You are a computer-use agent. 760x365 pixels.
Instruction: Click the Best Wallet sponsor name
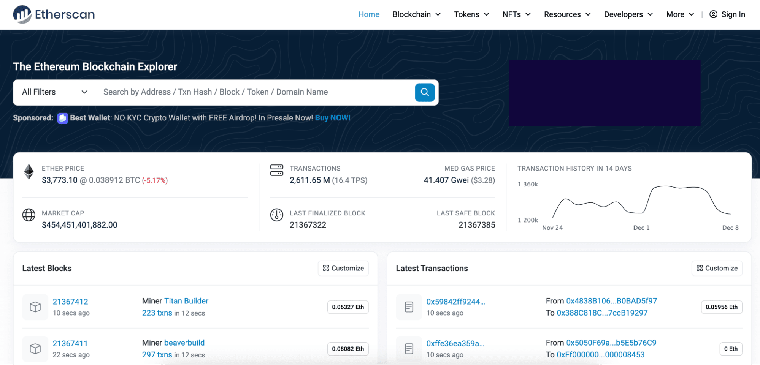click(90, 118)
